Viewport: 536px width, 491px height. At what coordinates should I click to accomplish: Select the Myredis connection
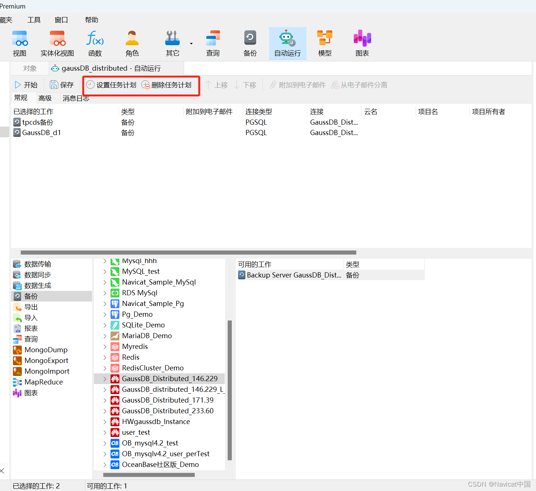135,347
